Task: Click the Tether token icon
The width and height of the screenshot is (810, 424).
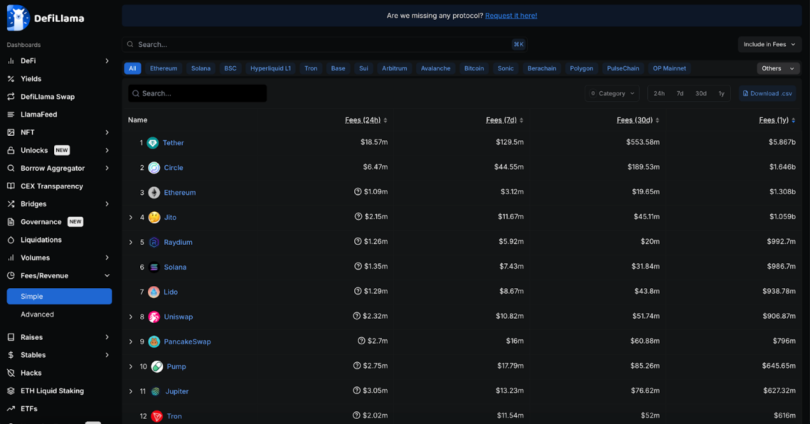Action: coord(152,143)
